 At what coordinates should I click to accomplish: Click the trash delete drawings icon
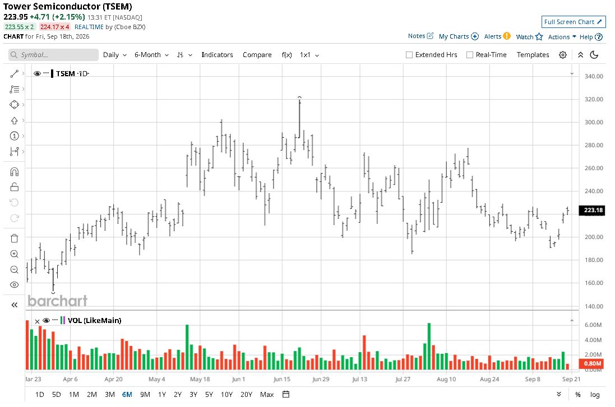coord(14,238)
